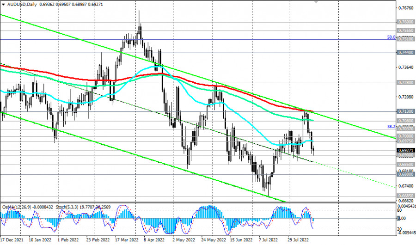Screen dimensions: 416x245
Task: Click the 0.76000 price level label
Action: point(405,22)
